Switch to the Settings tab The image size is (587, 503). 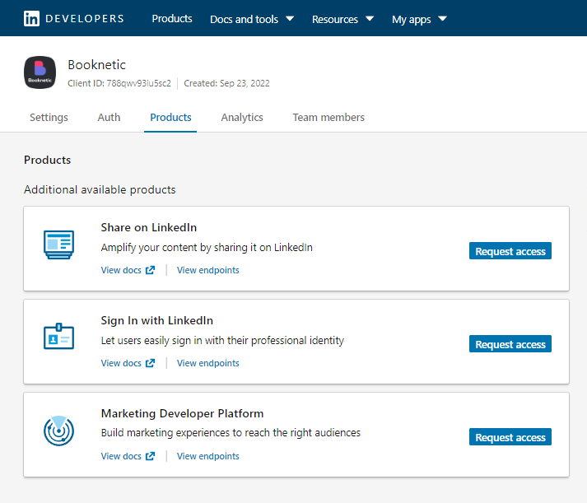49,117
